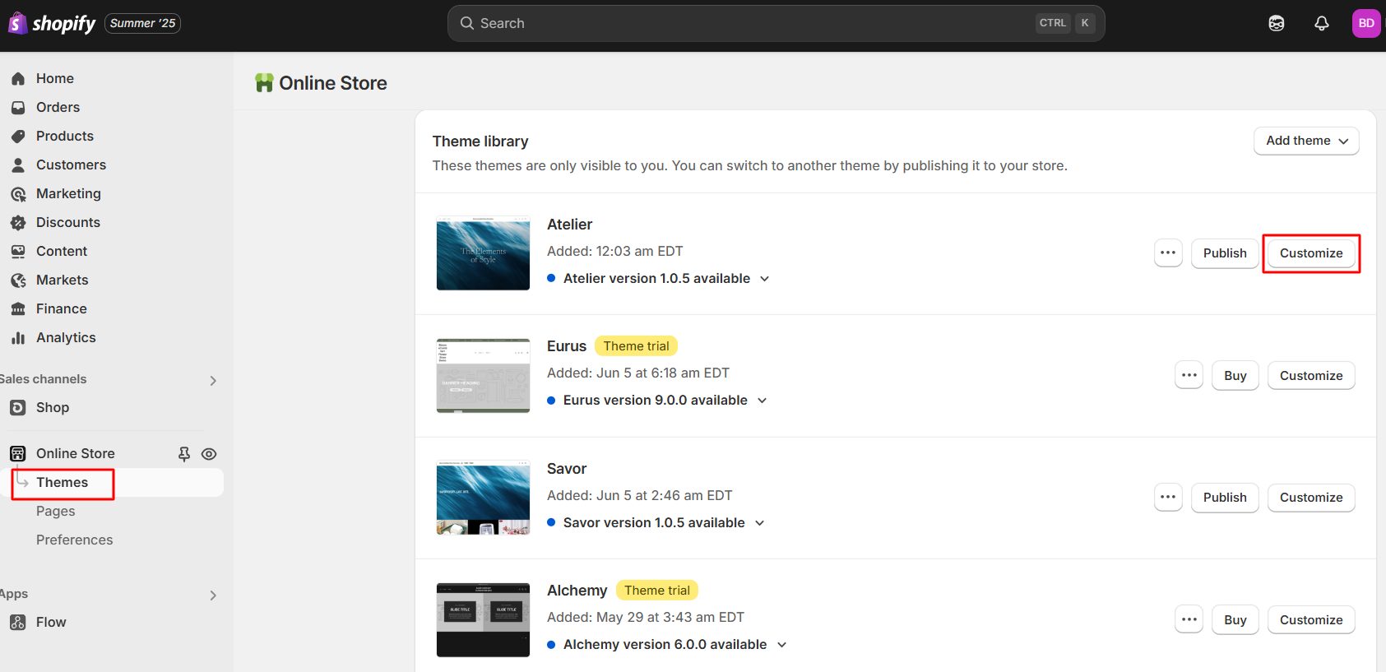Open more actions for Eurus theme
Viewport: 1386px width, 672px height.
click(x=1189, y=375)
